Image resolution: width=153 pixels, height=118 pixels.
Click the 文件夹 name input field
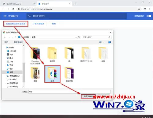(x=69, y=92)
